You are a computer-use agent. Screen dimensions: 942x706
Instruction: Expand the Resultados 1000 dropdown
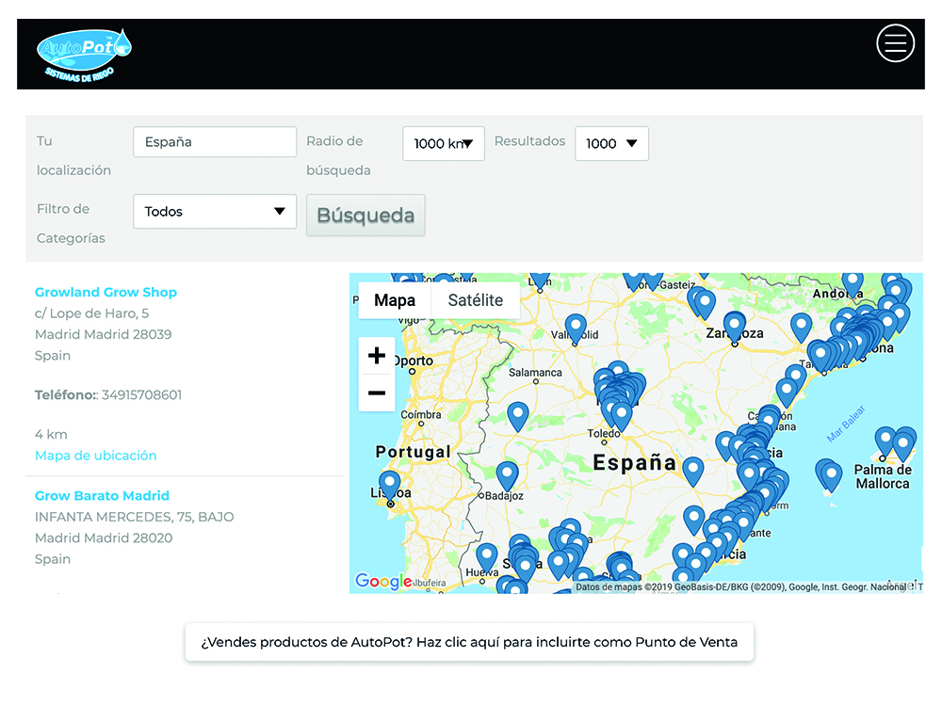(x=611, y=143)
